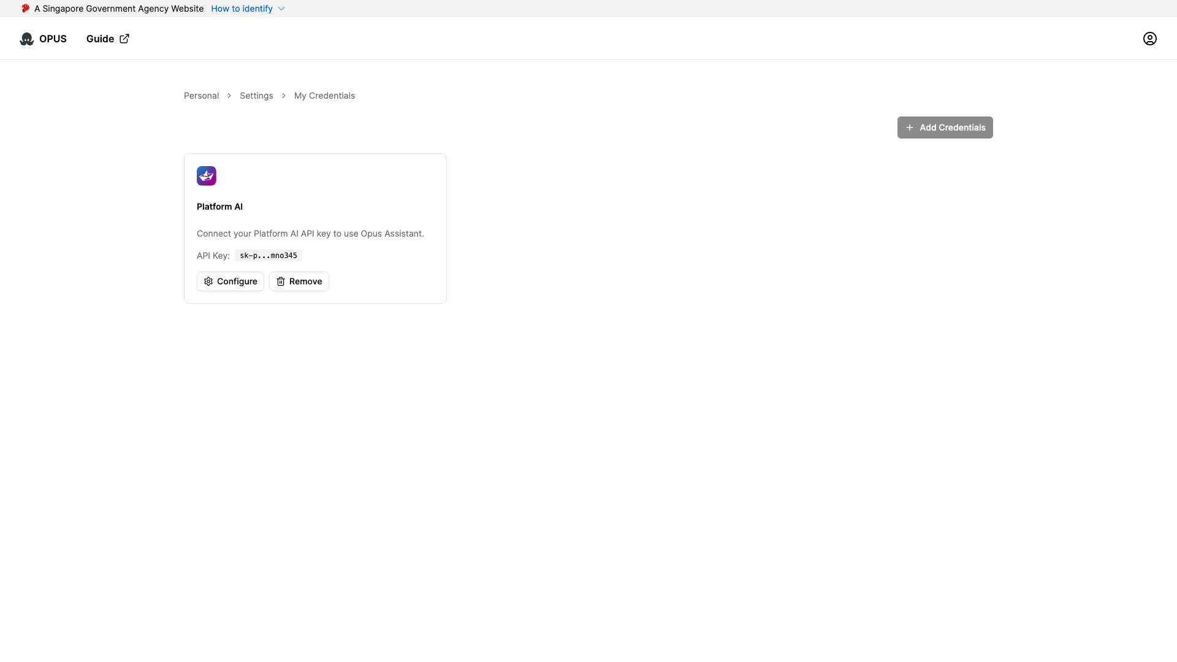Click the Platform AI boat logo icon
Image resolution: width=1177 pixels, height=662 pixels.
207,176
